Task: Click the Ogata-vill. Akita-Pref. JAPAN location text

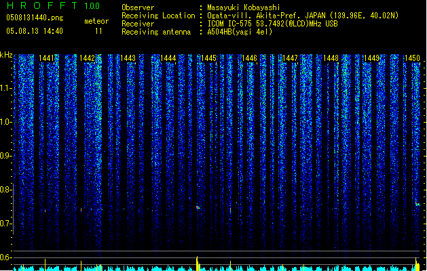Action: tap(303, 16)
